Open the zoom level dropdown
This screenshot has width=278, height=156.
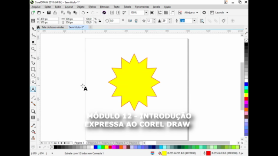[x=146, y=13]
